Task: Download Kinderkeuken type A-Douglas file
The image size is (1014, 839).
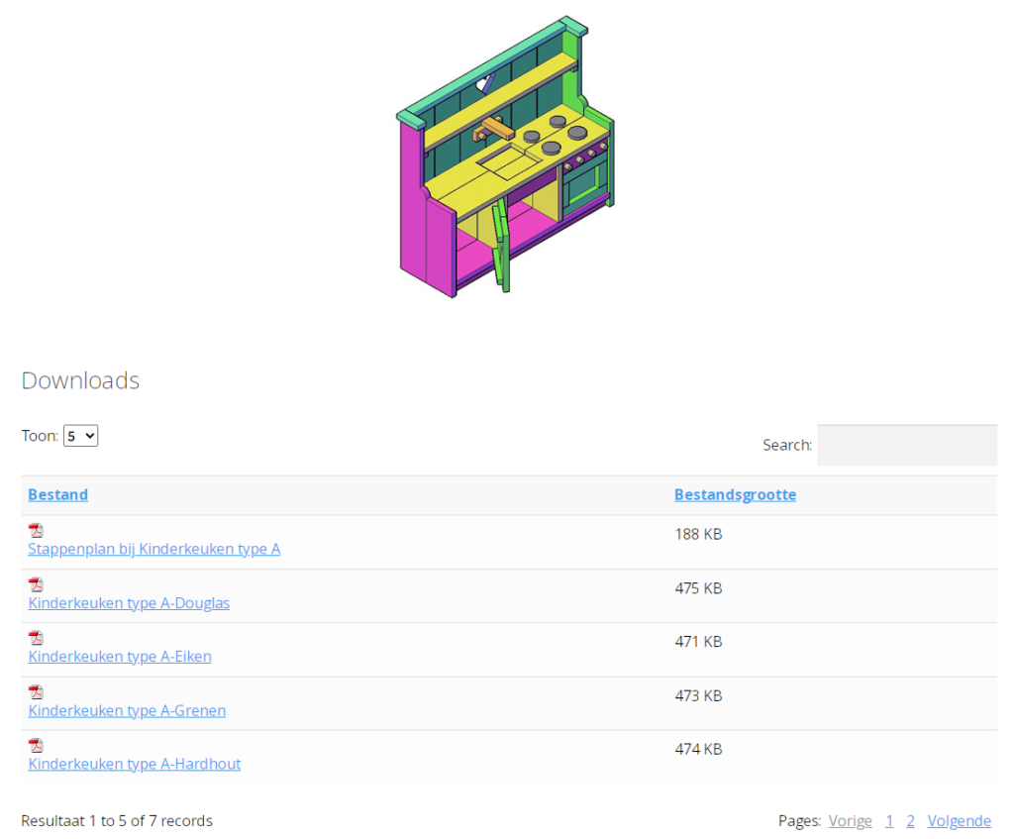Action: (129, 603)
